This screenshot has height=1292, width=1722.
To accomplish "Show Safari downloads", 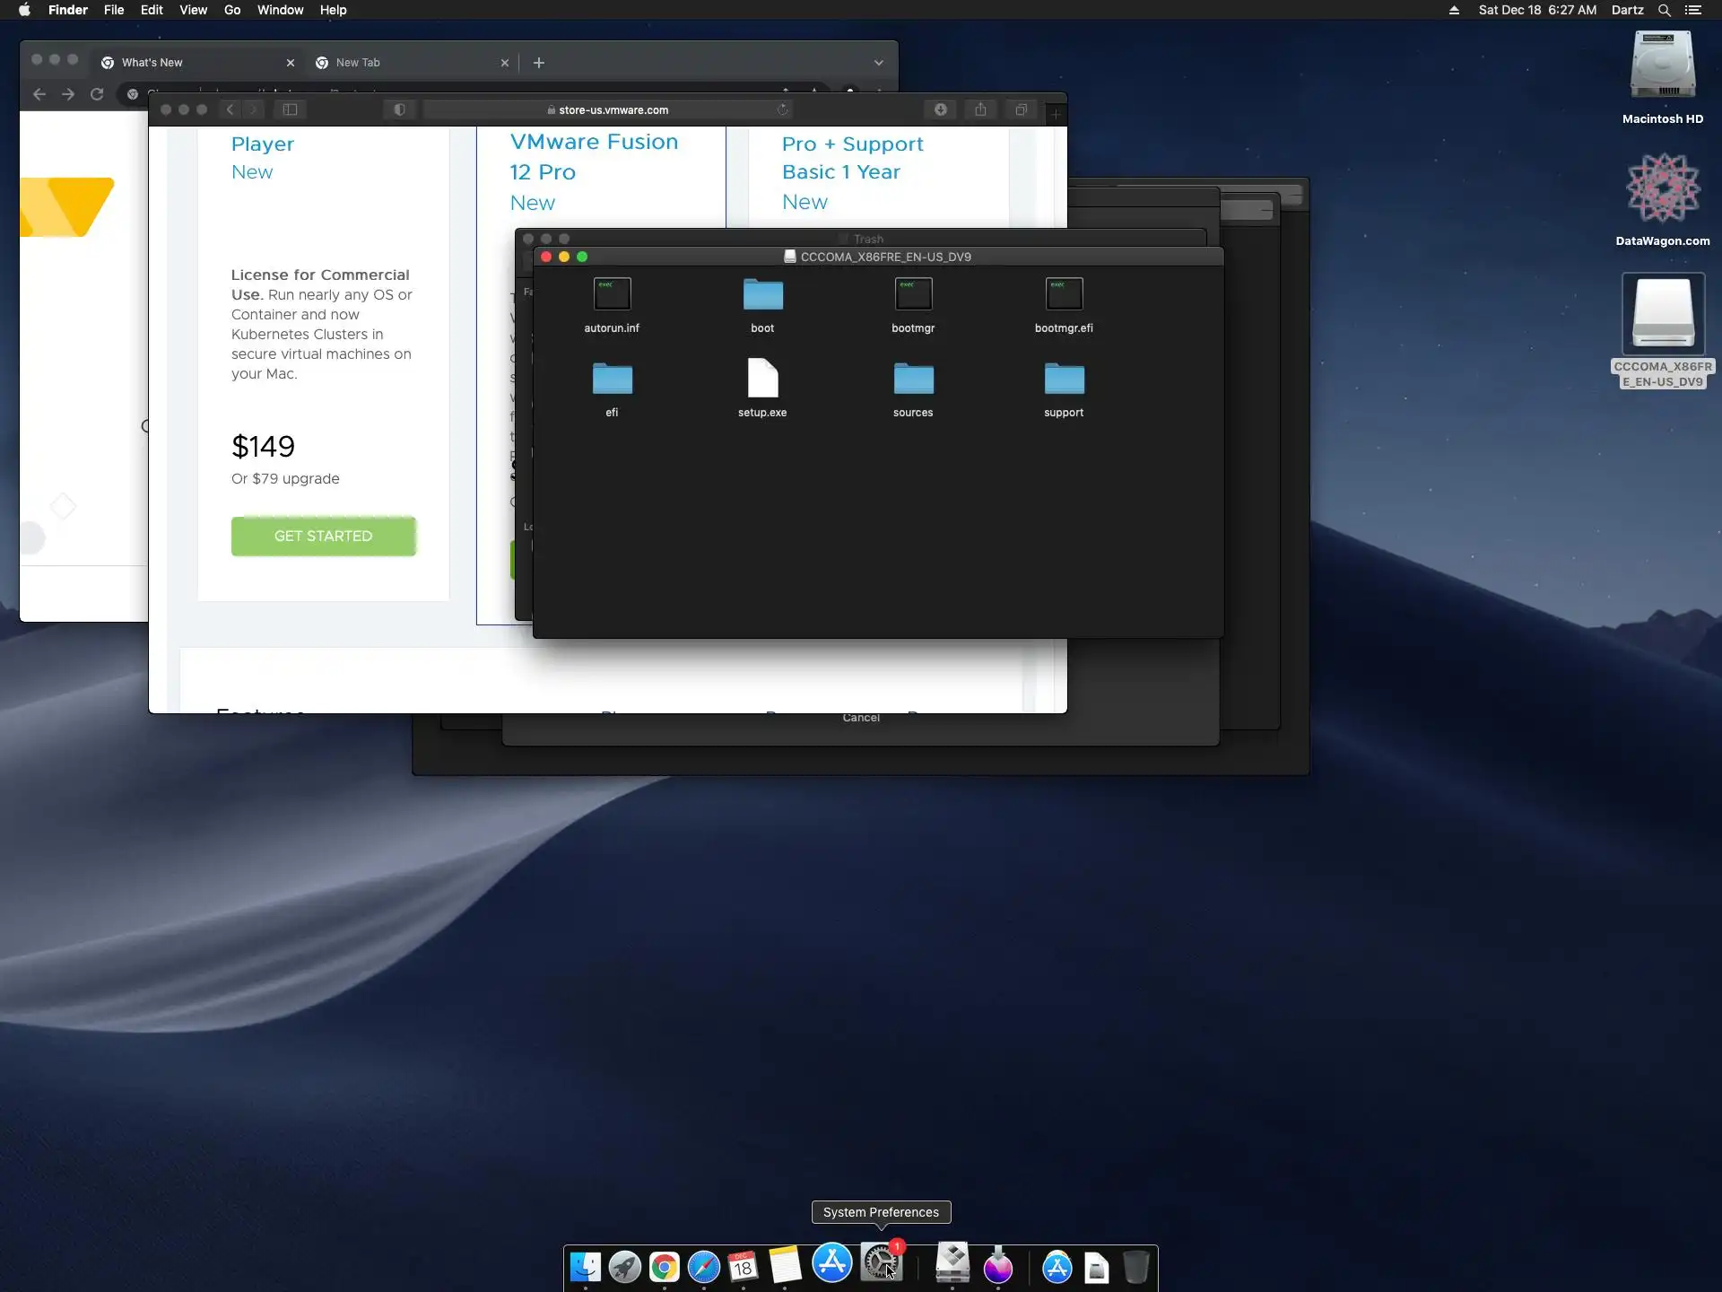I will coord(940,109).
